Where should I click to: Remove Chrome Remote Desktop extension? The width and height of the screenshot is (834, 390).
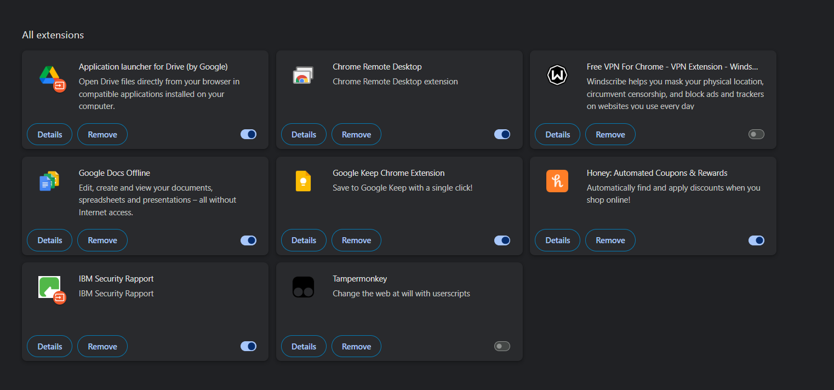click(356, 134)
